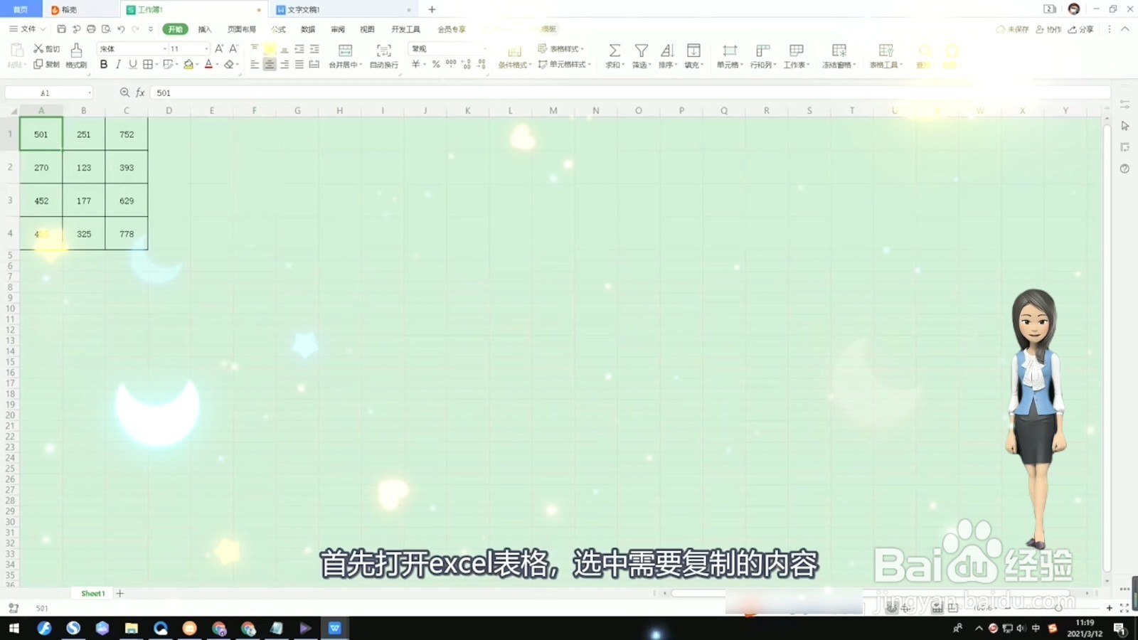Image resolution: width=1138 pixels, height=640 pixels.
Task: Select cell C4 containing 778
Action: click(127, 234)
